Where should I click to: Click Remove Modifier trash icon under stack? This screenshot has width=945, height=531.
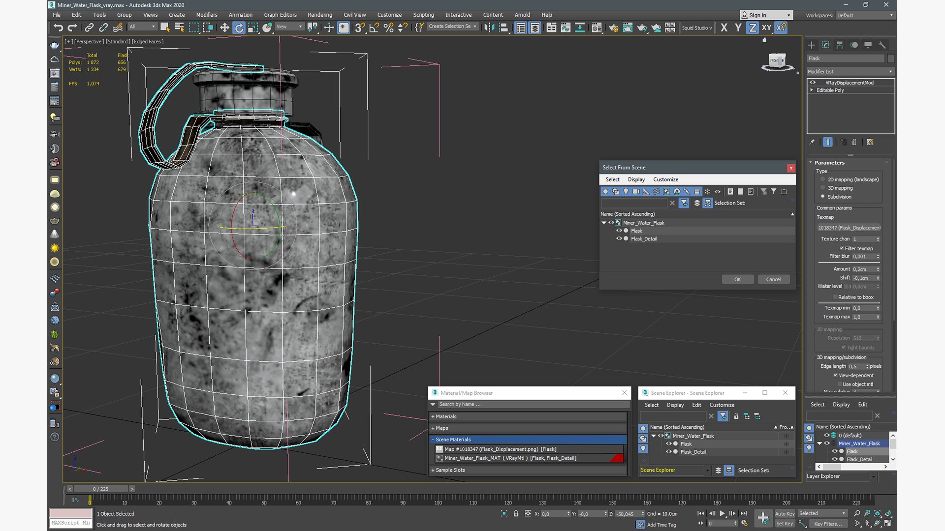coord(854,142)
